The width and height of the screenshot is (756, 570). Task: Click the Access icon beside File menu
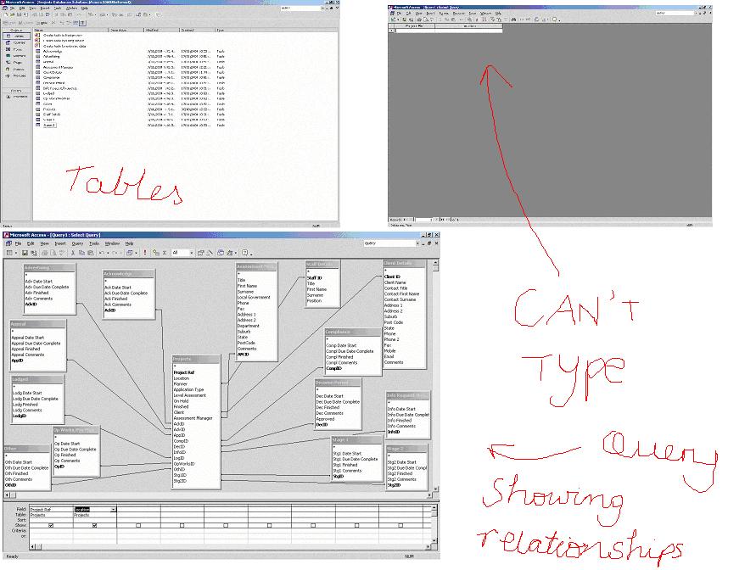(x=8, y=243)
